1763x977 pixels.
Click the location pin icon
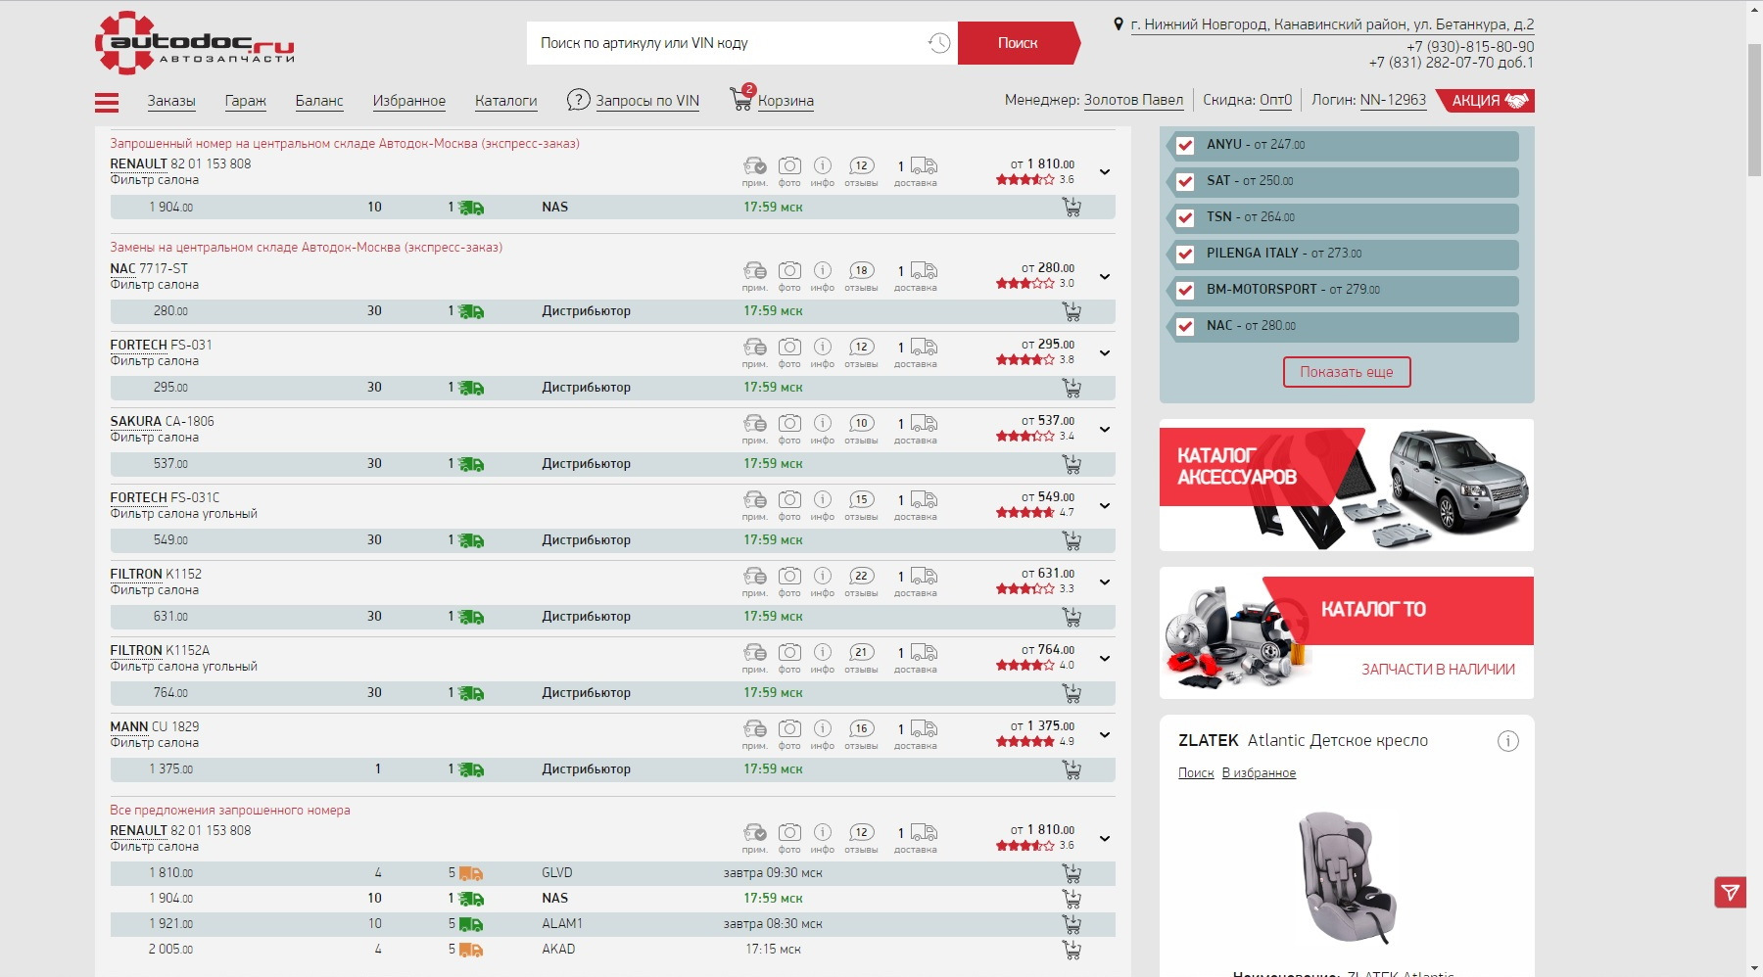pyautogui.click(x=1119, y=23)
